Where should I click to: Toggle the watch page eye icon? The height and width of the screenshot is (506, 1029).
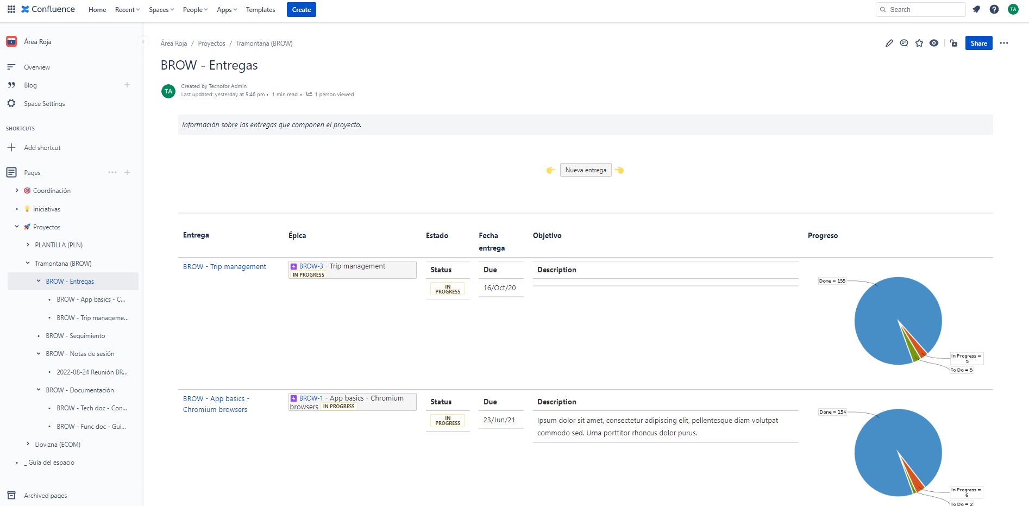[934, 43]
